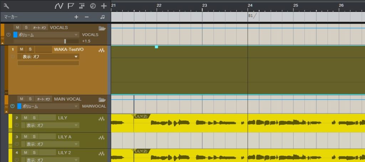This screenshot has width=365, height=162.
Task: Mute the WAKA-TestVO track
Action: (x=21, y=49)
